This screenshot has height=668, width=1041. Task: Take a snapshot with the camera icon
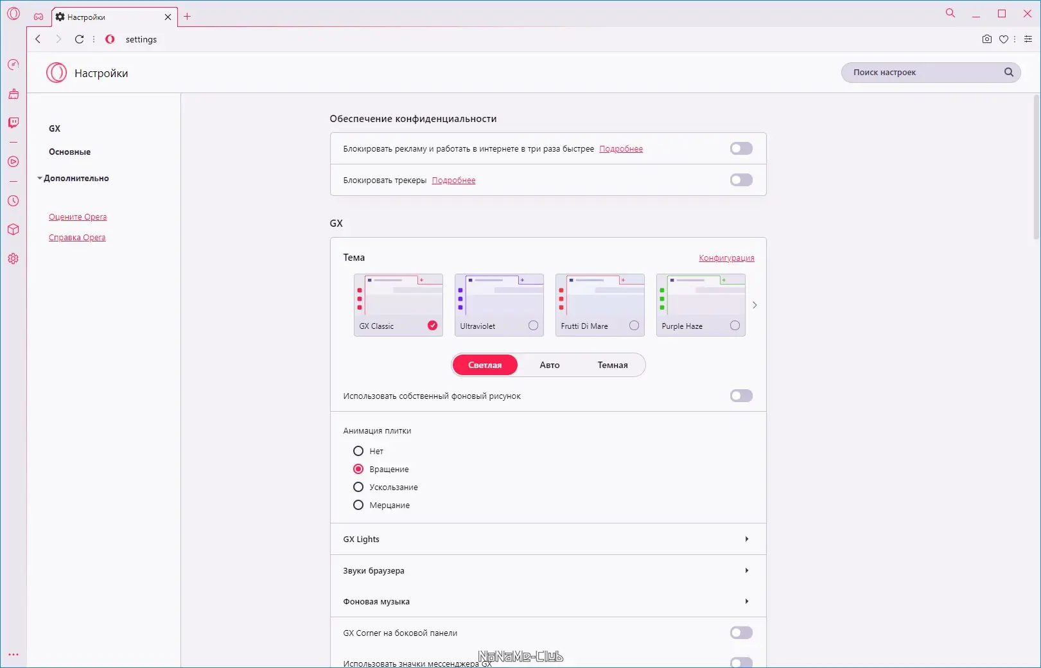click(987, 39)
